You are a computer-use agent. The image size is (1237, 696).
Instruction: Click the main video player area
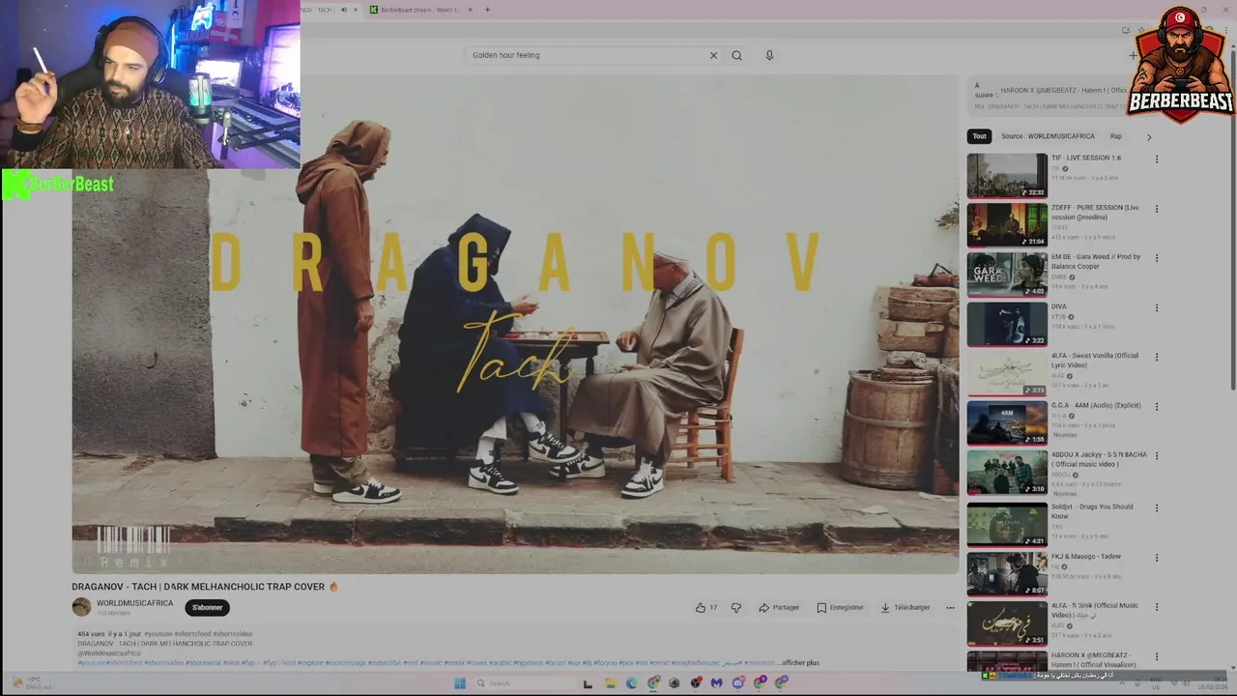click(x=515, y=324)
